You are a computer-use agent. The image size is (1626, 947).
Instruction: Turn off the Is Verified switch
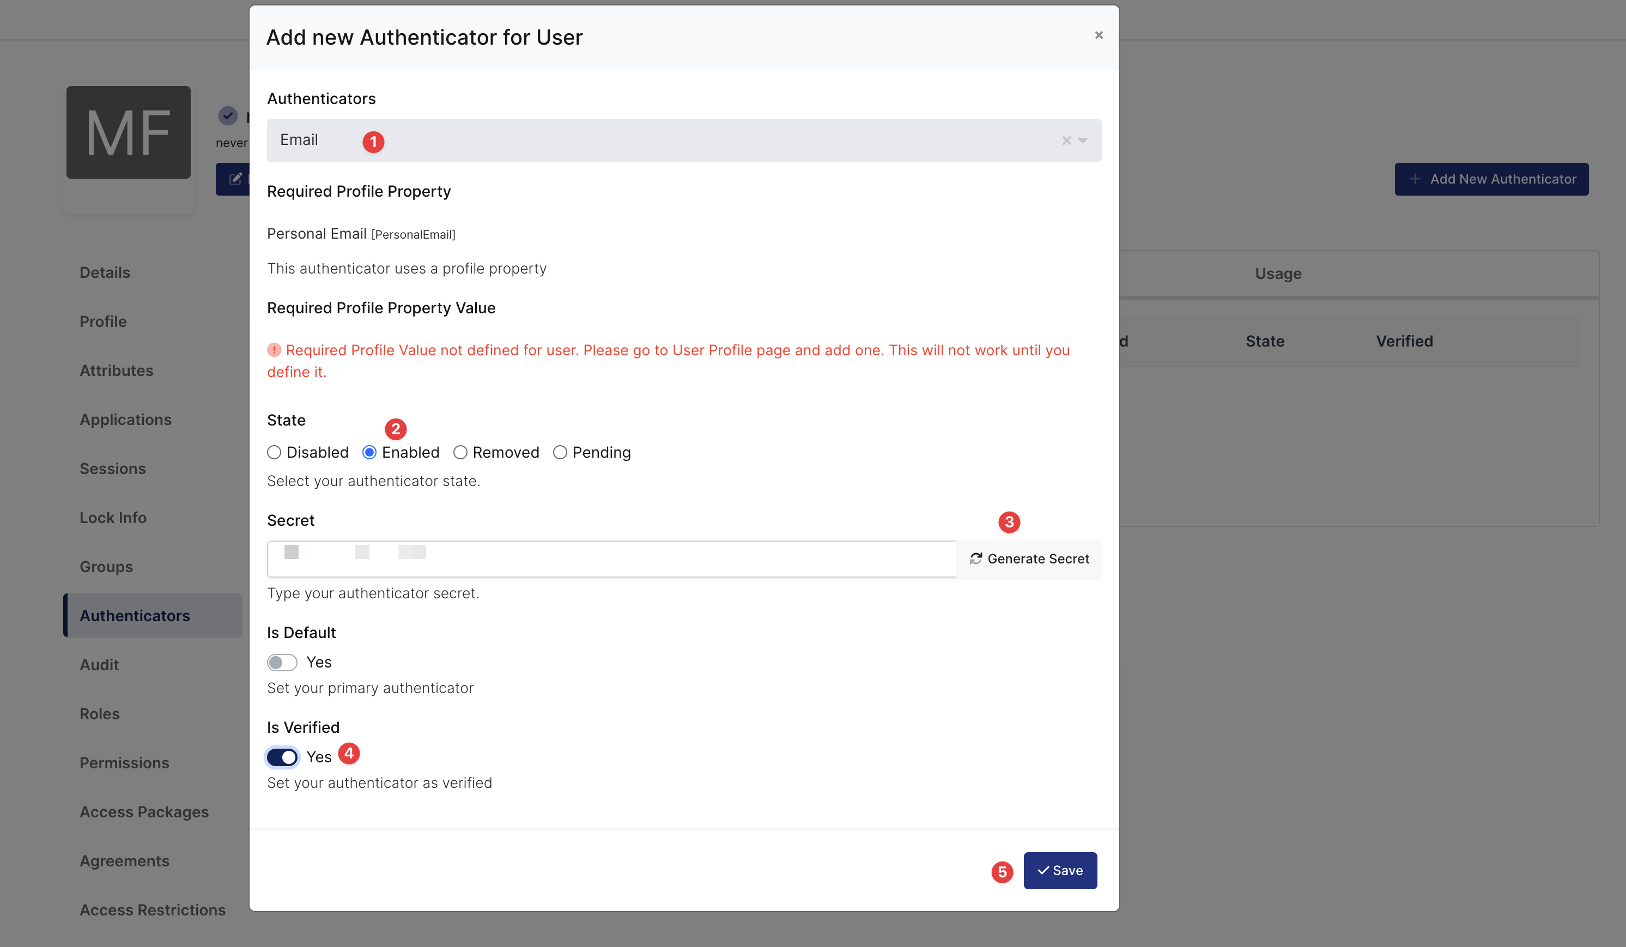point(282,757)
